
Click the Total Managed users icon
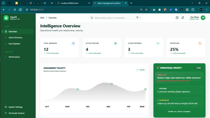(73, 43)
